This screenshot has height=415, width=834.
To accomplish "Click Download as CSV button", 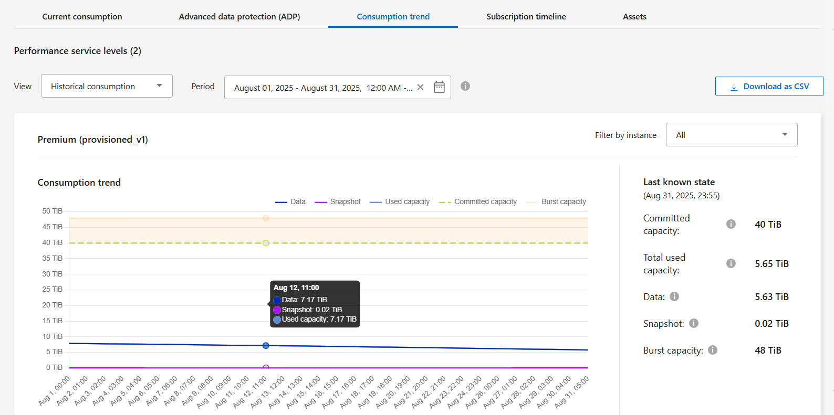I will click(769, 86).
